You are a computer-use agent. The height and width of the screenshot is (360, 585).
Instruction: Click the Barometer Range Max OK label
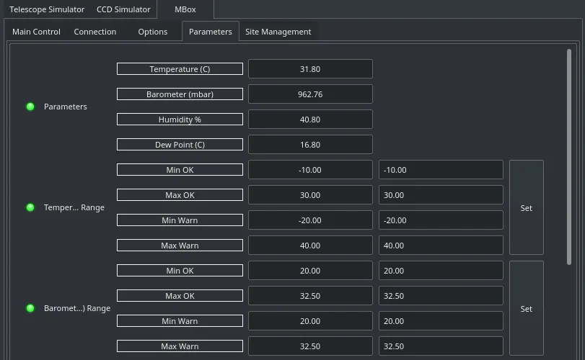[180, 296]
